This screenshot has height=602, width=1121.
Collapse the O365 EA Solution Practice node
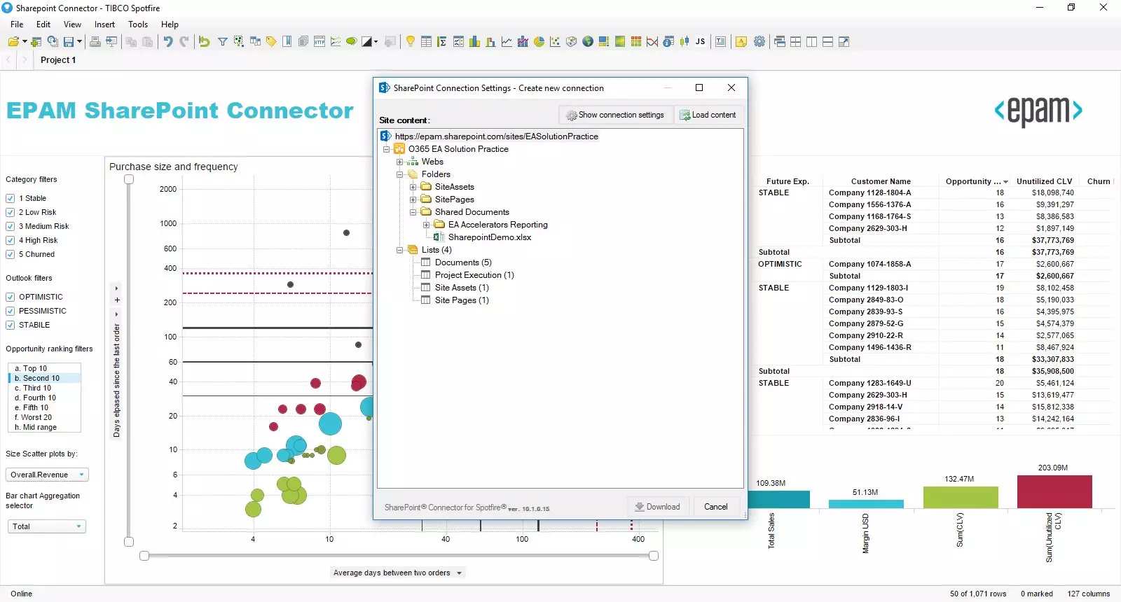coord(386,149)
